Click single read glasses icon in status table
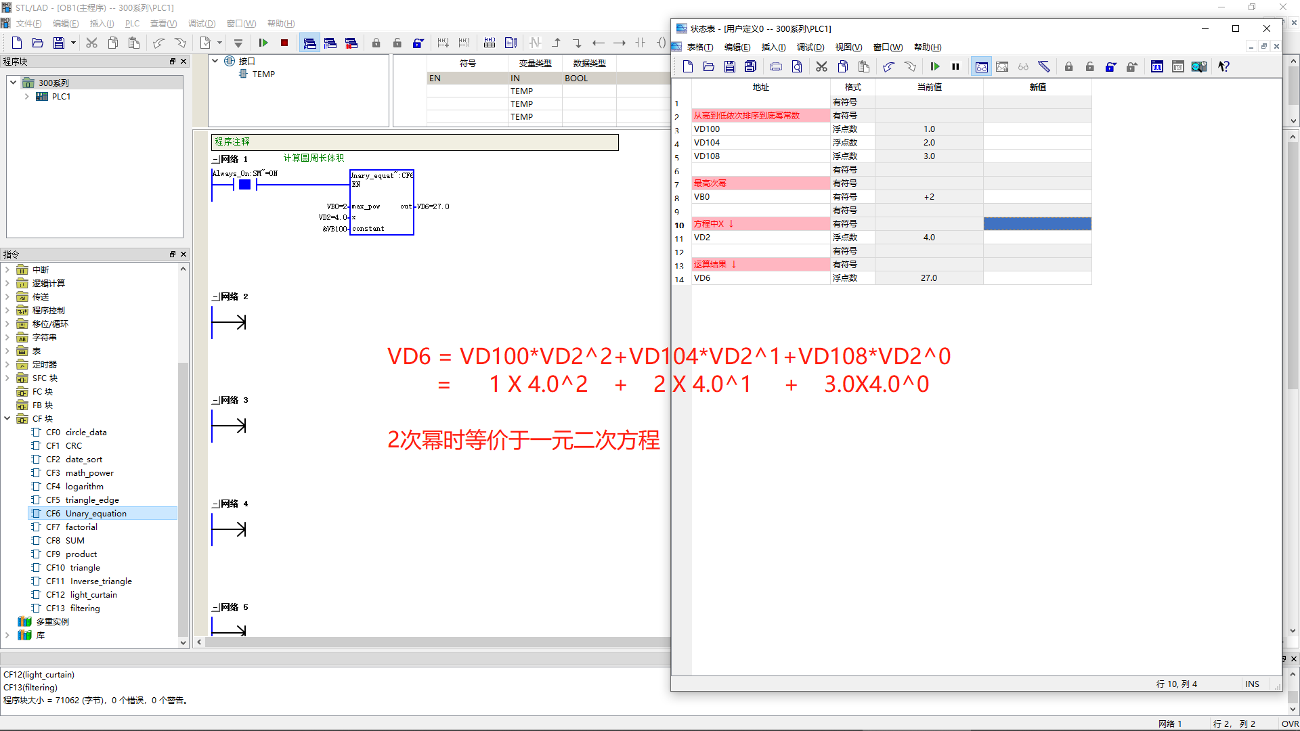The image size is (1300, 731). pyautogui.click(x=1023, y=66)
